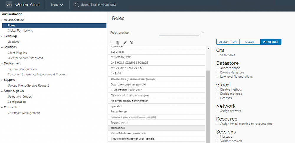
Task: Select Network administrator (sample) role
Action: coord(157,95)
